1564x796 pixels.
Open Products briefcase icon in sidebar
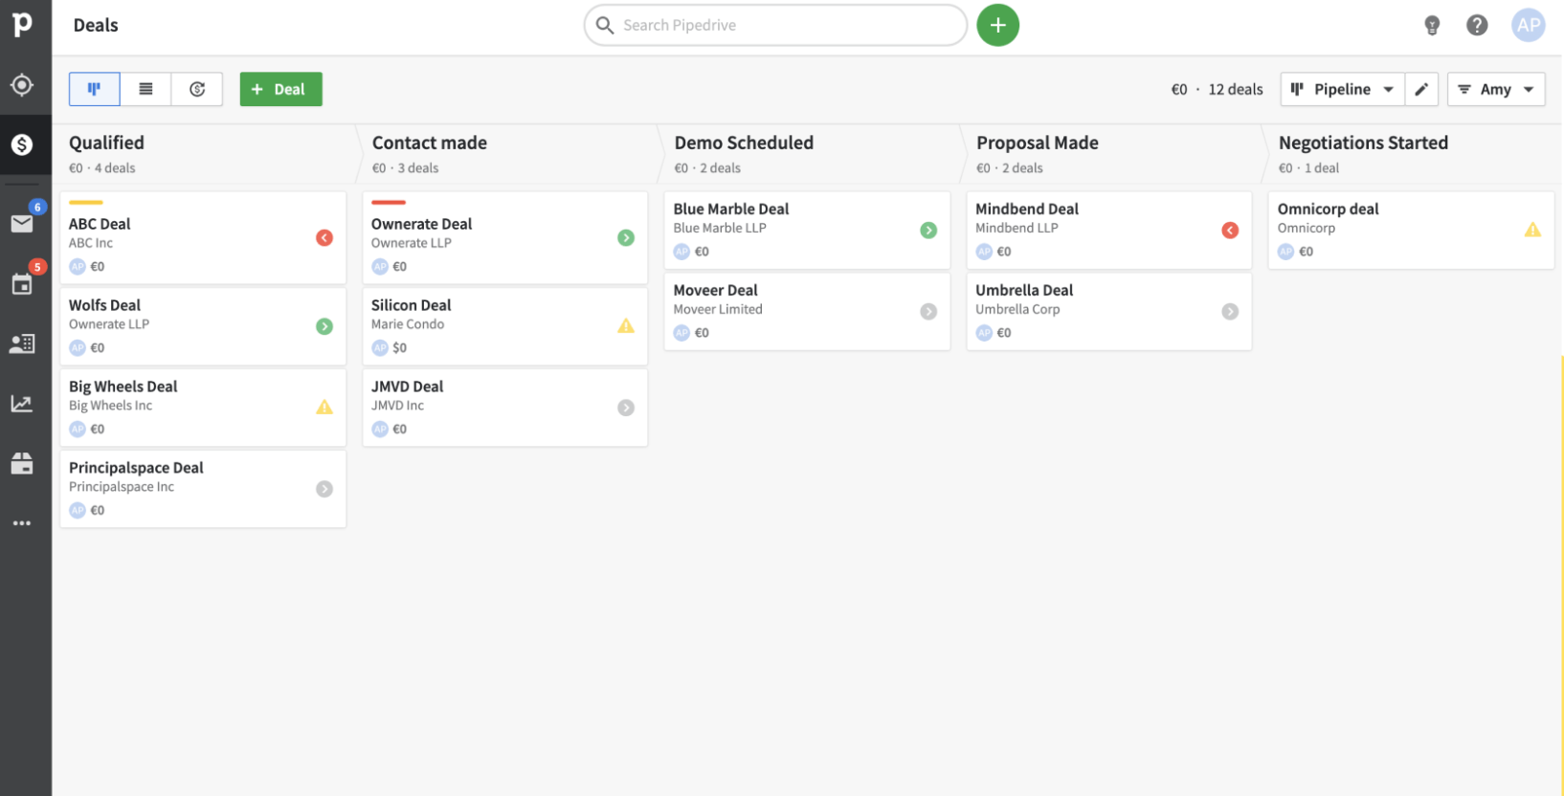coord(22,464)
